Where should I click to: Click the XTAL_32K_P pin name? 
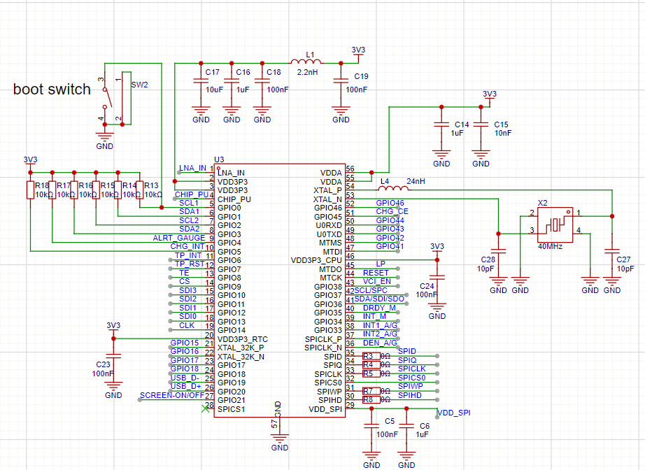click(241, 348)
